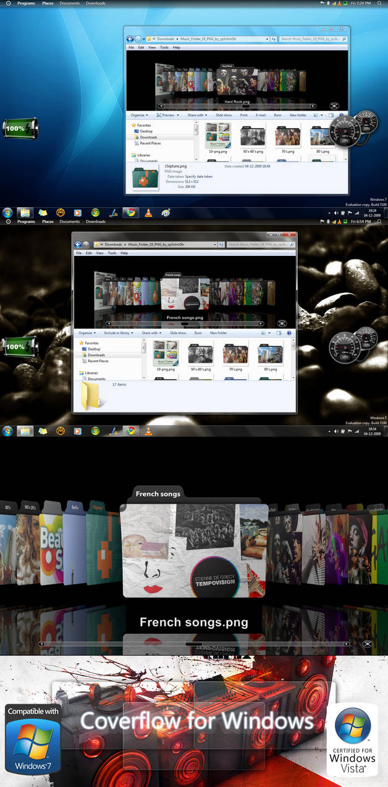Screen dimensions: 388x787
Task: Click E-mail button in Hard Rock.png window
Action: point(261,115)
